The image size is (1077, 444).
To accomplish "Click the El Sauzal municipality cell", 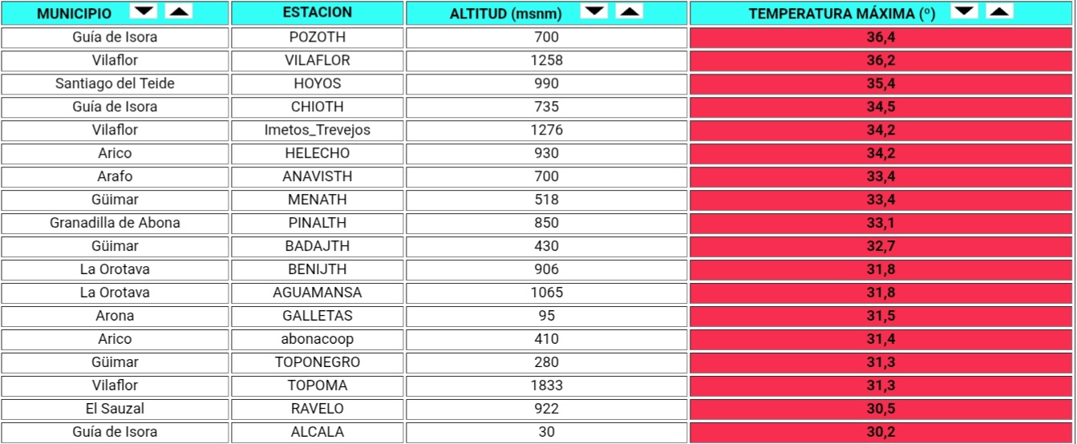I will (x=115, y=409).
